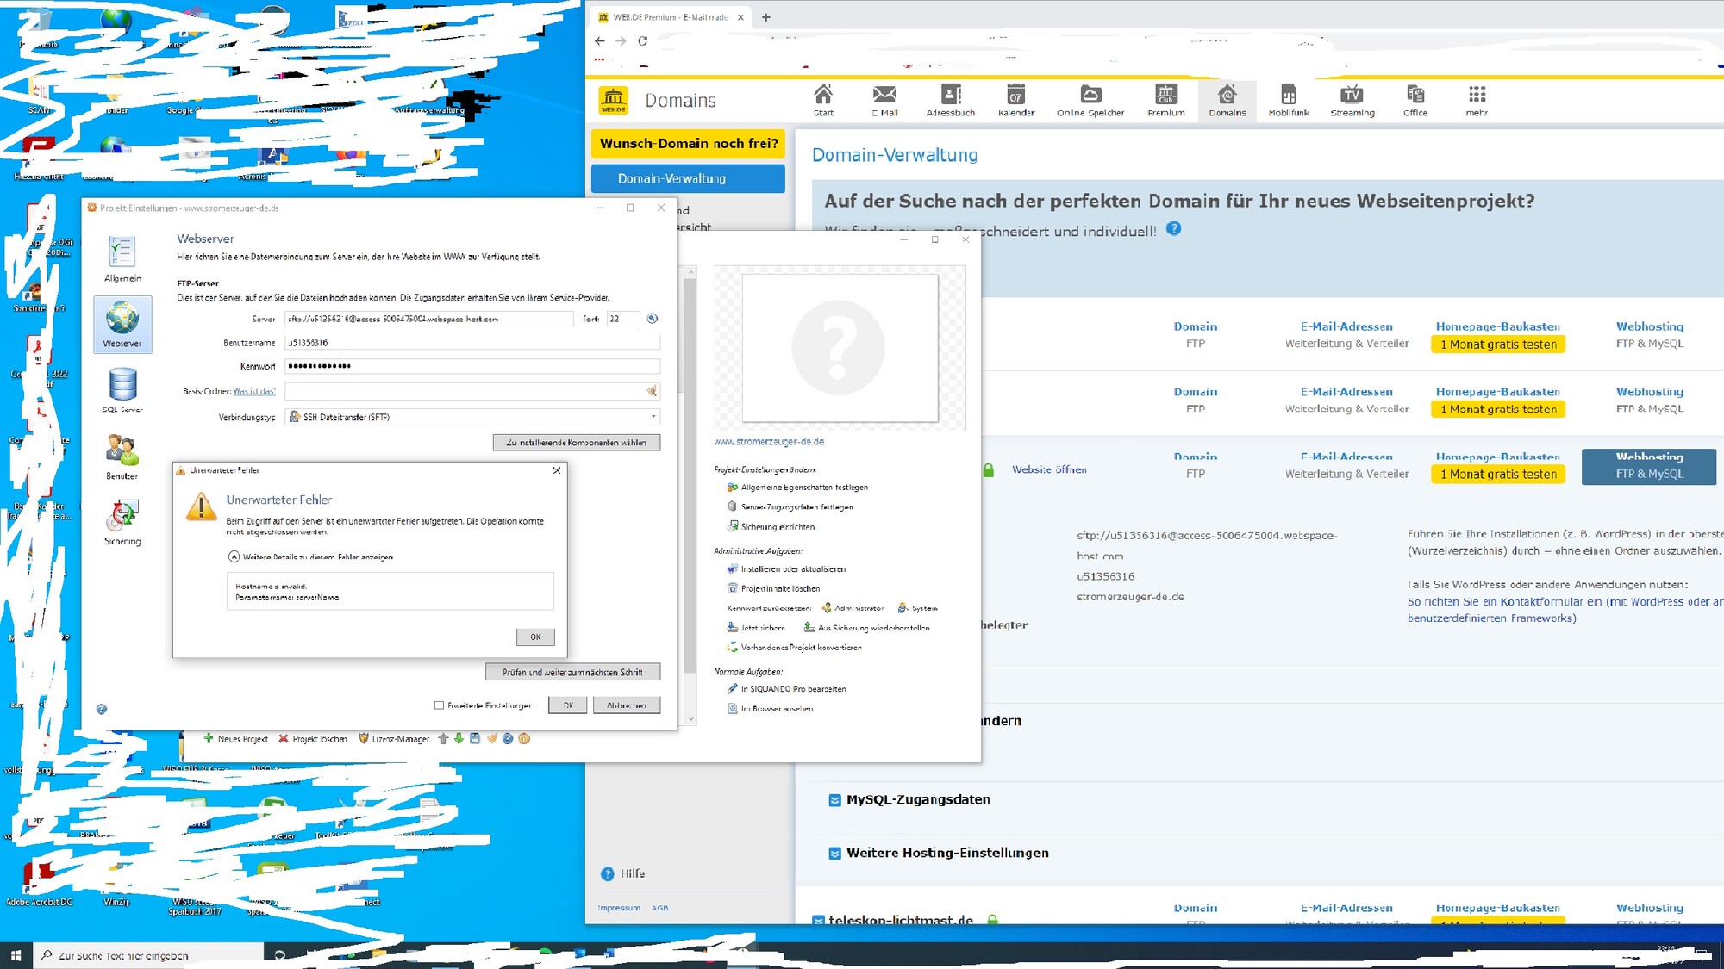Toggle the MySQL-Zugangsdaten section checkbox
1724x969 pixels.
tap(834, 800)
